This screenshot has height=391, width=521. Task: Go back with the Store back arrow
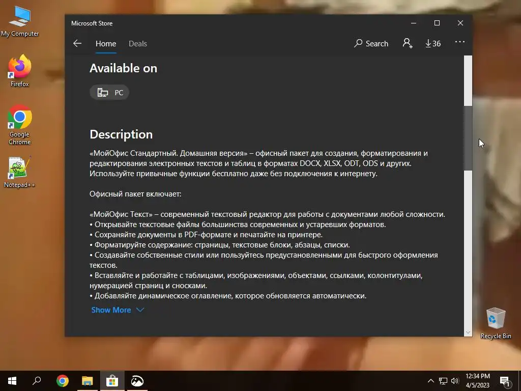77,44
